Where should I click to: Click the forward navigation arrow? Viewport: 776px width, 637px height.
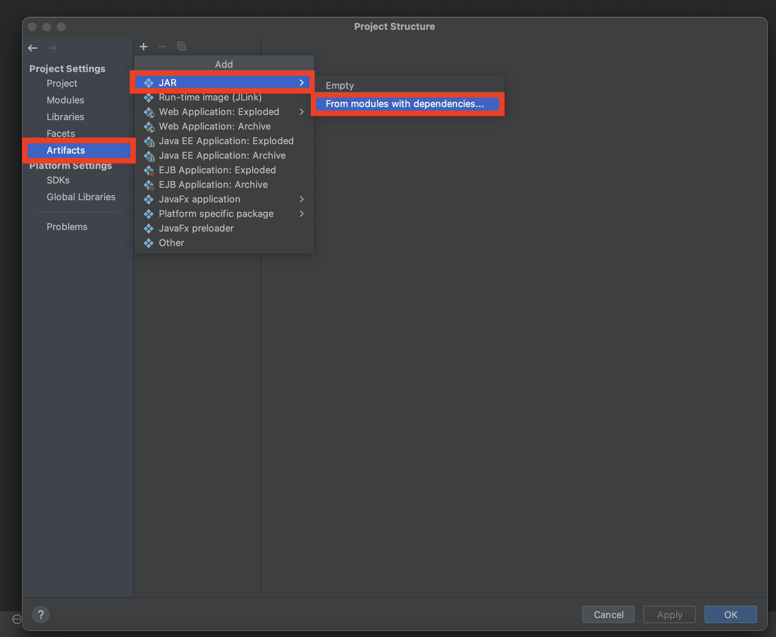pos(52,48)
